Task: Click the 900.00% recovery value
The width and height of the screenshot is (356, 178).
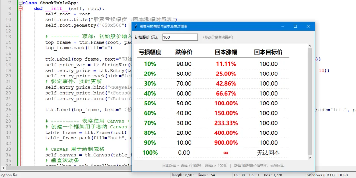Action: tap(226, 143)
